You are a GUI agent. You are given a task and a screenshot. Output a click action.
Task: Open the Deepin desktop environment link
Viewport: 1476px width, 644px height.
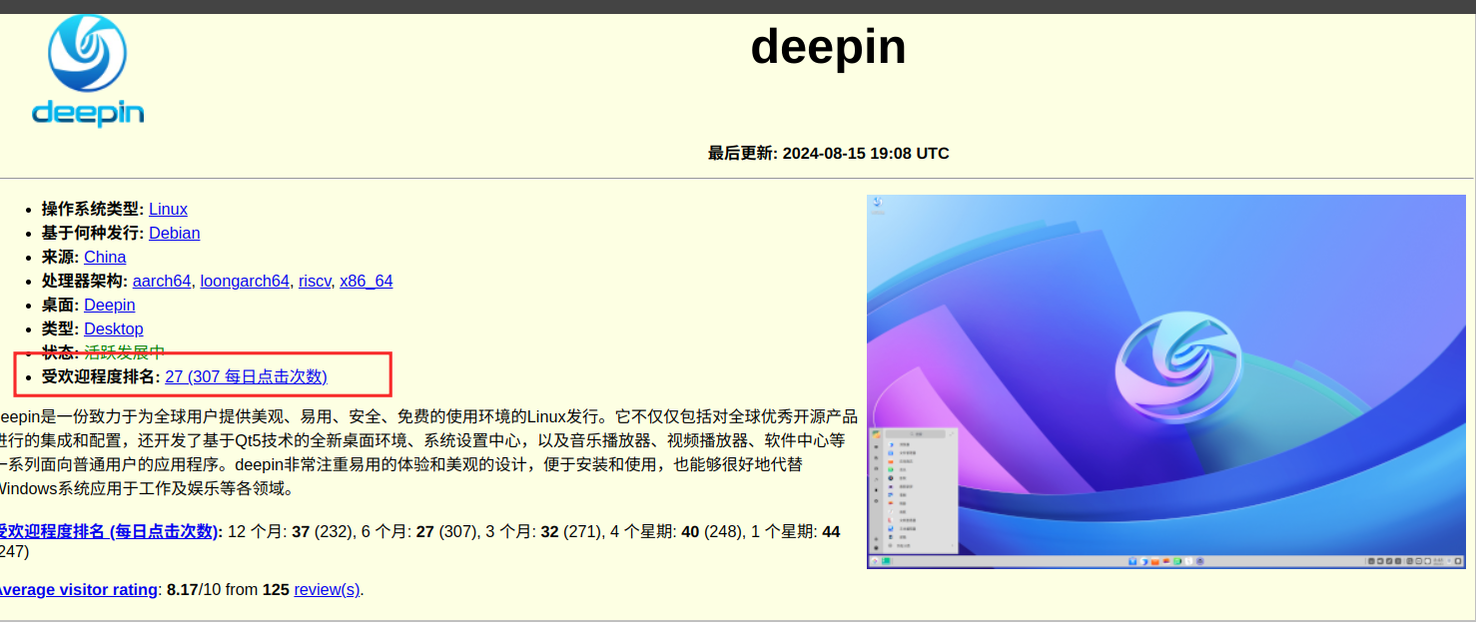click(110, 305)
